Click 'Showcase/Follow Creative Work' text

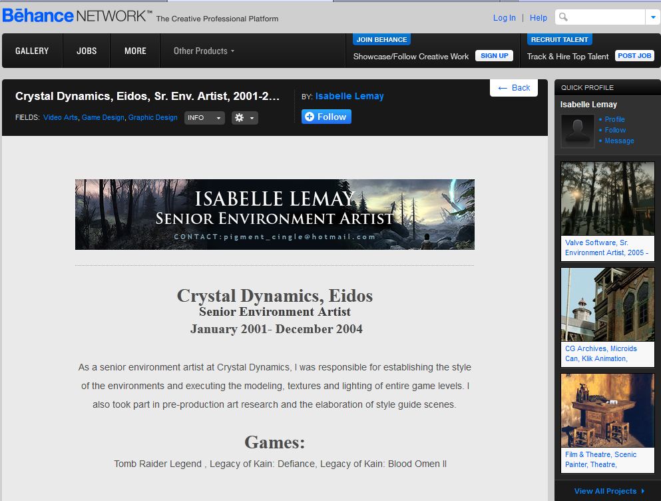coord(411,57)
